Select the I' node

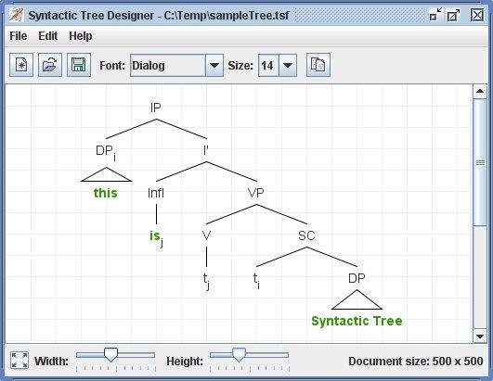click(x=206, y=150)
